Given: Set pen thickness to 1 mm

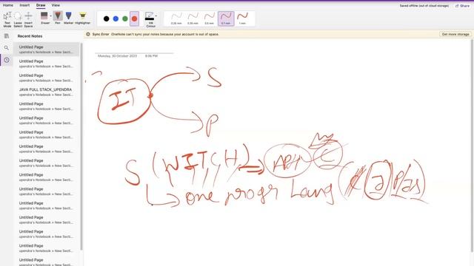Looking at the screenshot, I should [242, 18].
